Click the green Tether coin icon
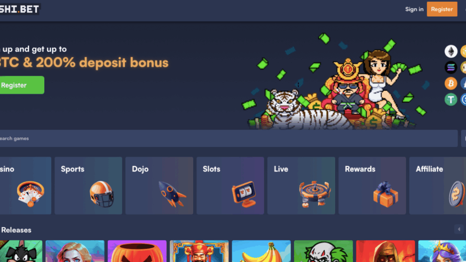This screenshot has width=466, height=262. (x=451, y=99)
